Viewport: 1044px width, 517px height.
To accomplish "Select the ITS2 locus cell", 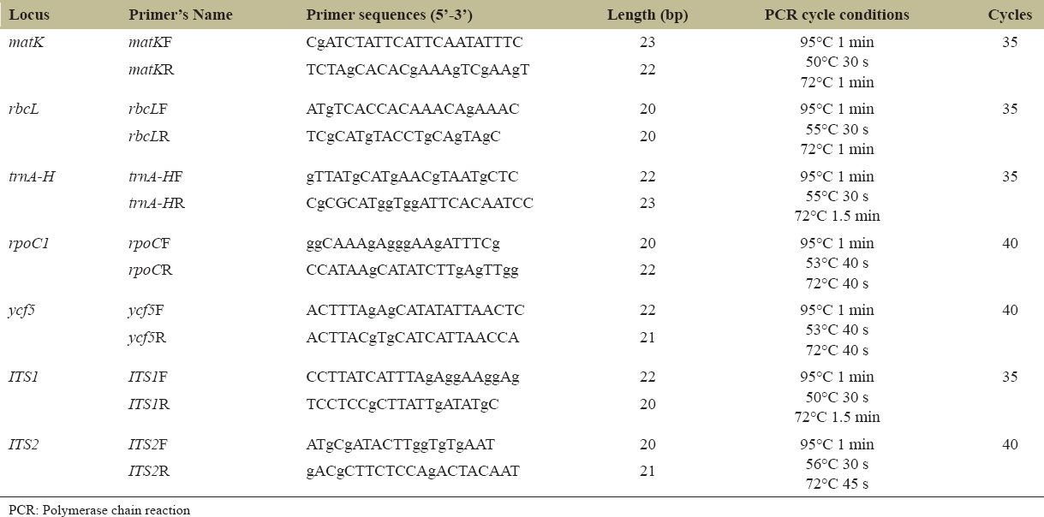I will click(x=25, y=444).
